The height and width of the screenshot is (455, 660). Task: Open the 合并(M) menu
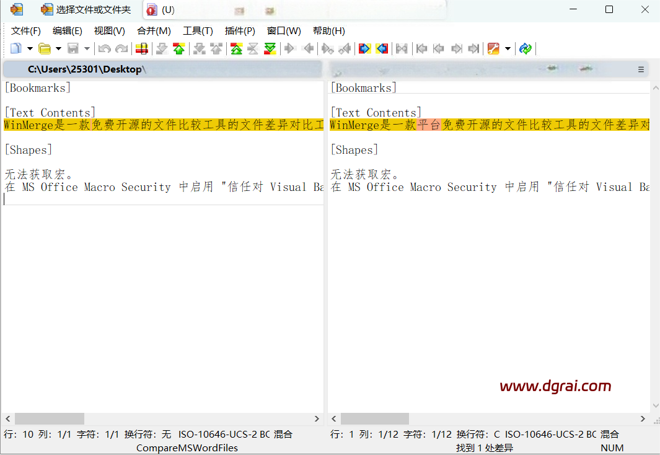point(154,31)
